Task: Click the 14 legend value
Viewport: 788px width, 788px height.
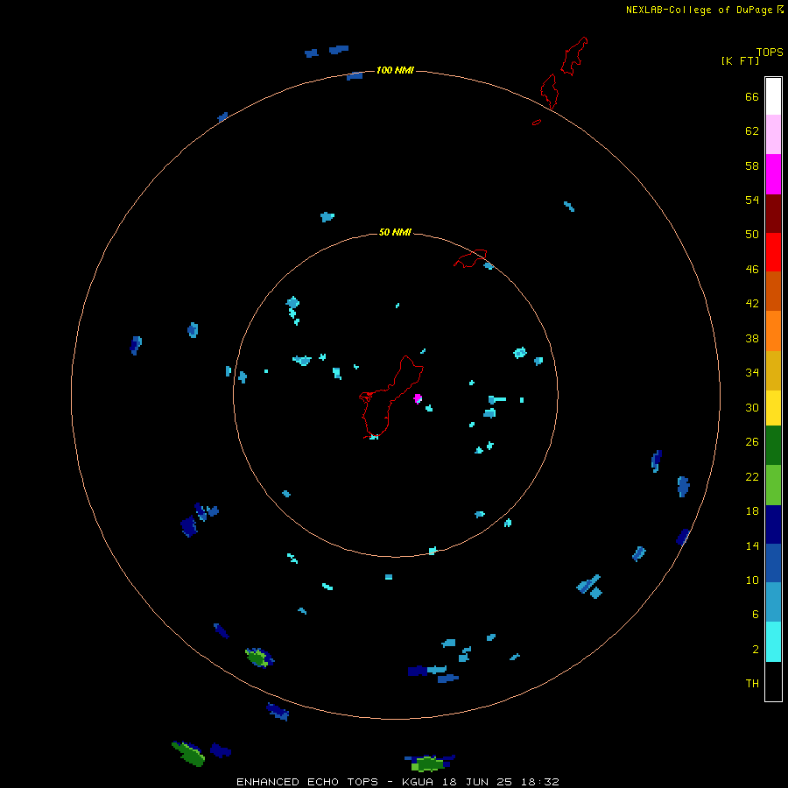Action: click(752, 545)
